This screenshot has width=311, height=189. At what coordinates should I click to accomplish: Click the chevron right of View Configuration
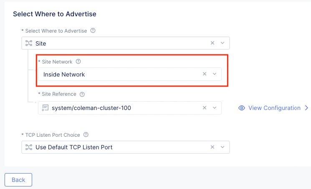[307, 108]
